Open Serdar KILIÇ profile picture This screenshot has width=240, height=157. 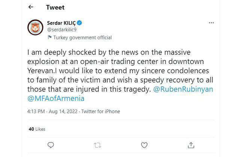click(x=35, y=27)
